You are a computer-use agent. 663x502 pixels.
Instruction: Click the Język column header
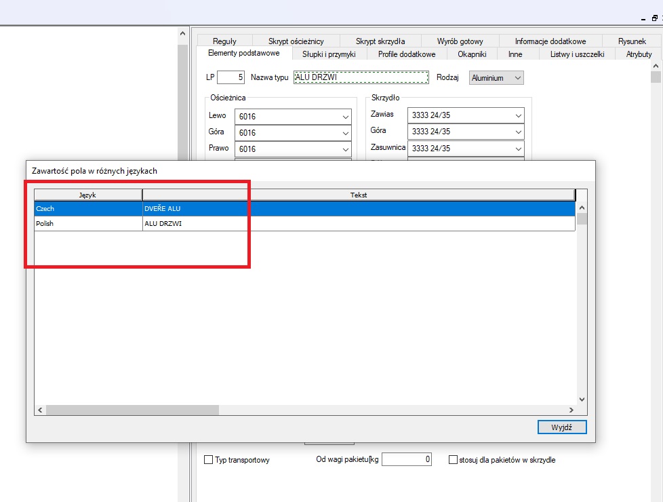pos(88,195)
